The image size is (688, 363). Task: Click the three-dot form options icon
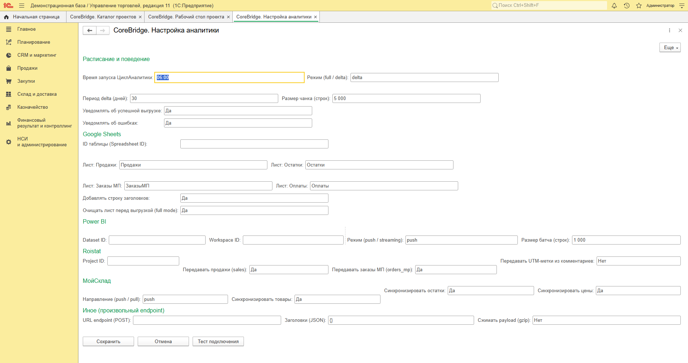(670, 30)
